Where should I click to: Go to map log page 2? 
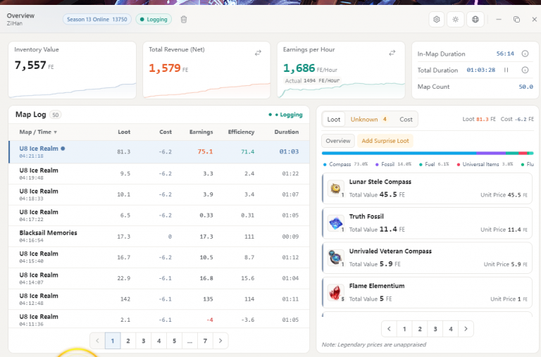pyautogui.click(x=128, y=341)
